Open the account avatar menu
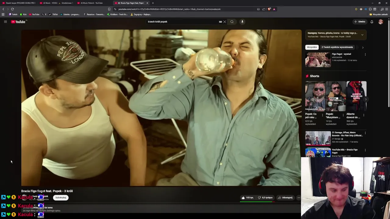This screenshot has width=390, height=219. [381, 22]
